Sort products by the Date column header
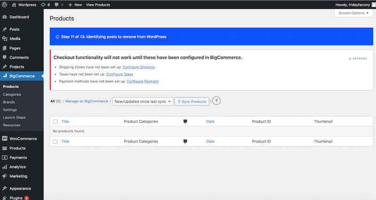Viewport: 376px width, 200px height. pyautogui.click(x=210, y=121)
